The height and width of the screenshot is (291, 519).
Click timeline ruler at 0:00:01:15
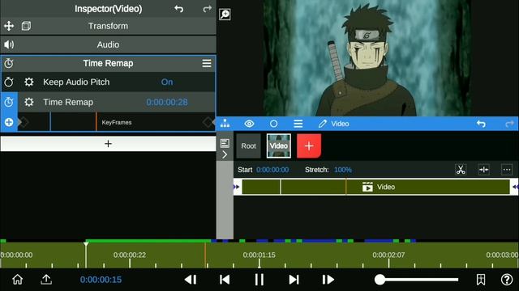259,255
